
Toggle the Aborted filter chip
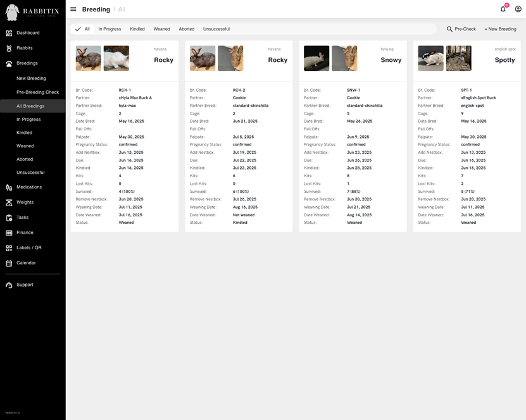pos(187,28)
